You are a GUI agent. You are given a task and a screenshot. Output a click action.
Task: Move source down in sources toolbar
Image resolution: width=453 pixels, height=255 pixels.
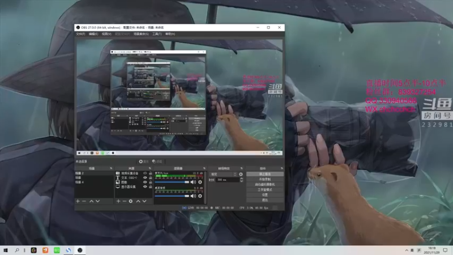tap(144, 201)
